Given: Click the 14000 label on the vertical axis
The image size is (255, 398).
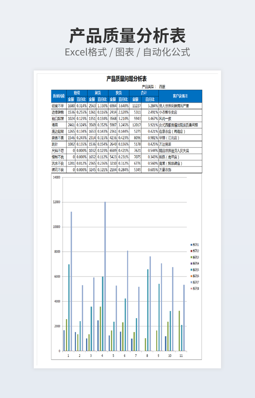Looking at the screenshot, I should (56, 178).
